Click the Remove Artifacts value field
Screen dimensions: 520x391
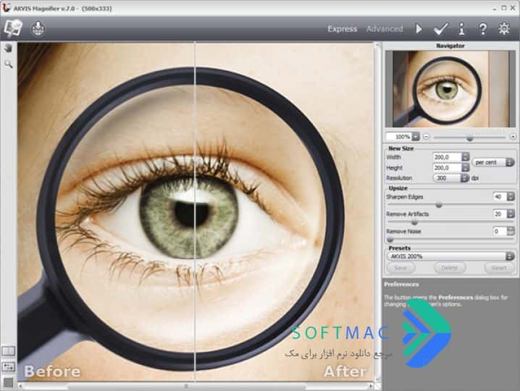pyautogui.click(x=500, y=214)
